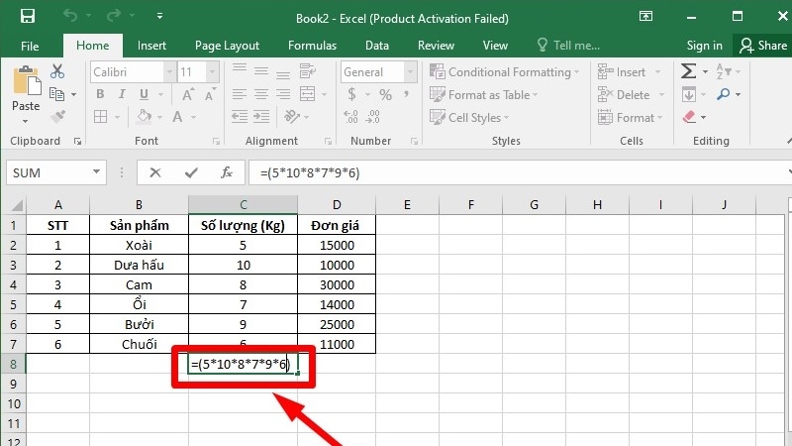Click the Share button

coord(763,46)
